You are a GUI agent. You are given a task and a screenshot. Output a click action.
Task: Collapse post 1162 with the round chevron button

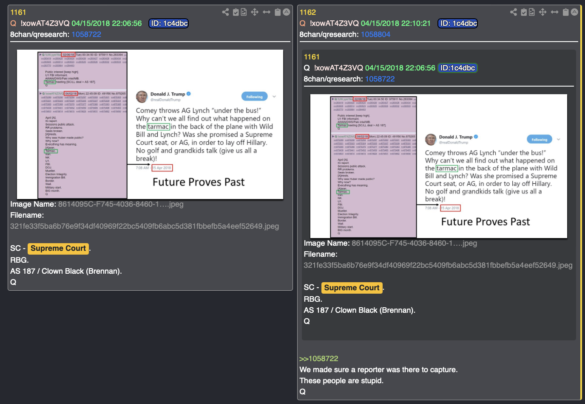coord(575,12)
